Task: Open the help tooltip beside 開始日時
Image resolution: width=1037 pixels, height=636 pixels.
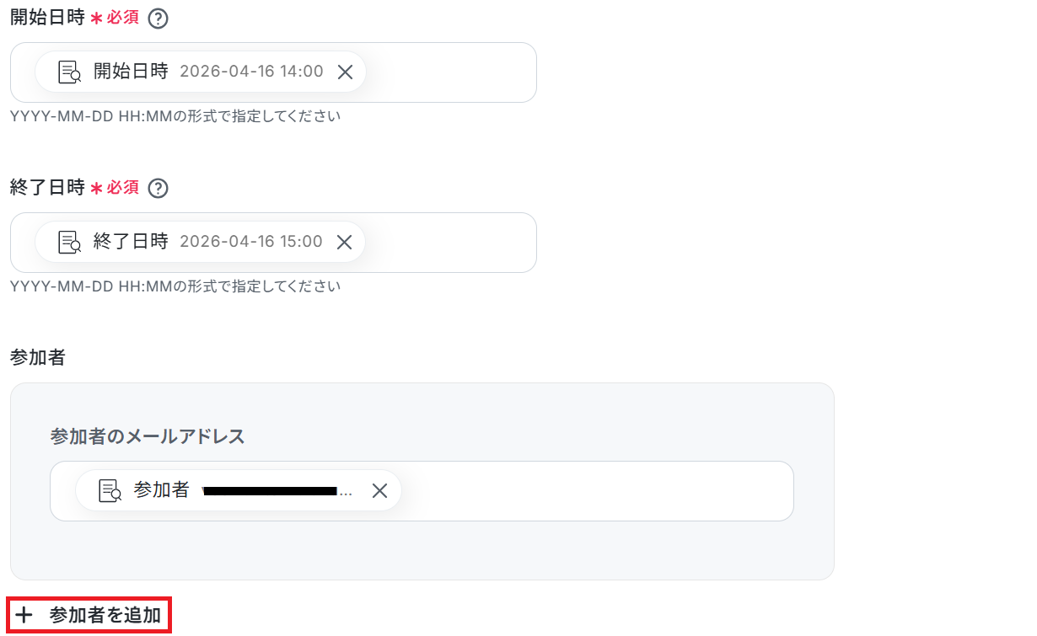Action: click(158, 19)
